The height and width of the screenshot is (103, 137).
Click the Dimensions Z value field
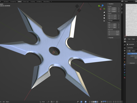114,35
